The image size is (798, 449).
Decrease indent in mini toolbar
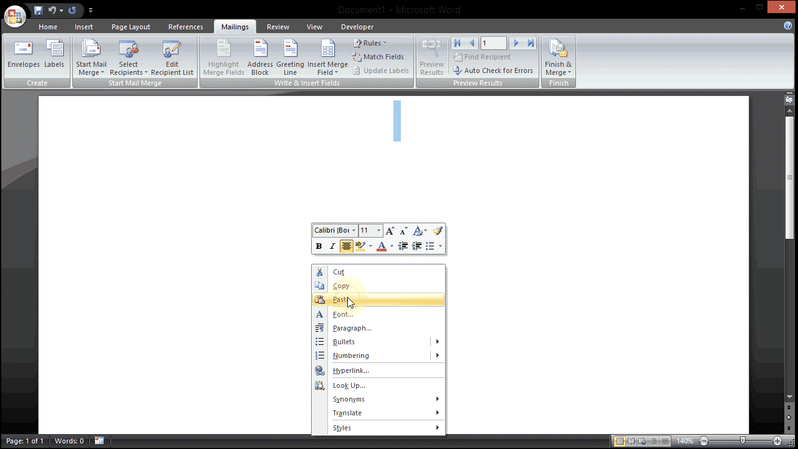(x=403, y=246)
